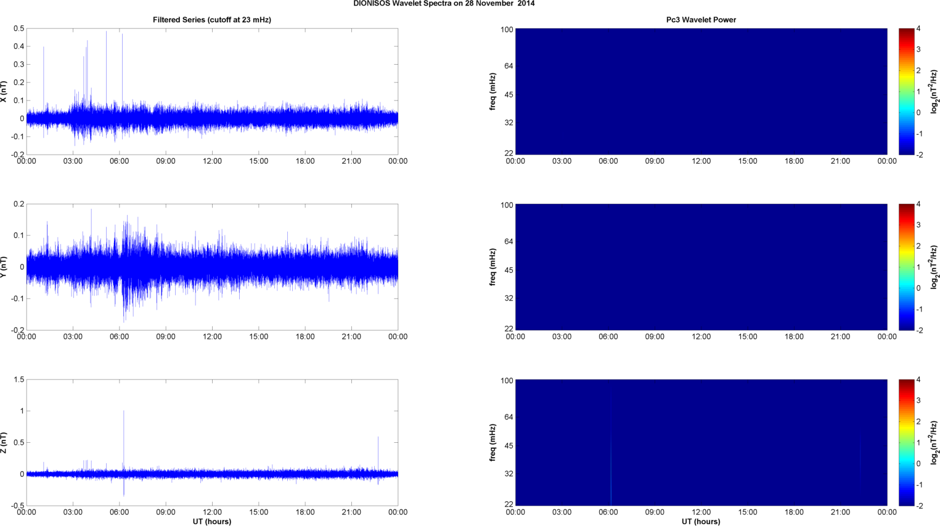Click the '09:00' tick under the top spectrogram

coord(655,161)
